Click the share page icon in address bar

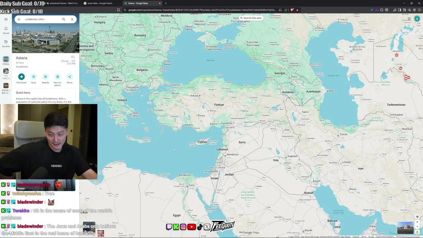click(286, 10)
